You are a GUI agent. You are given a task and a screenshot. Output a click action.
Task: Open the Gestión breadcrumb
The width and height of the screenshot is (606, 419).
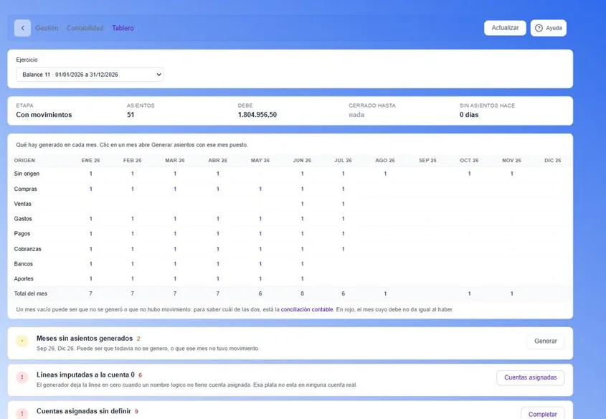pos(47,28)
